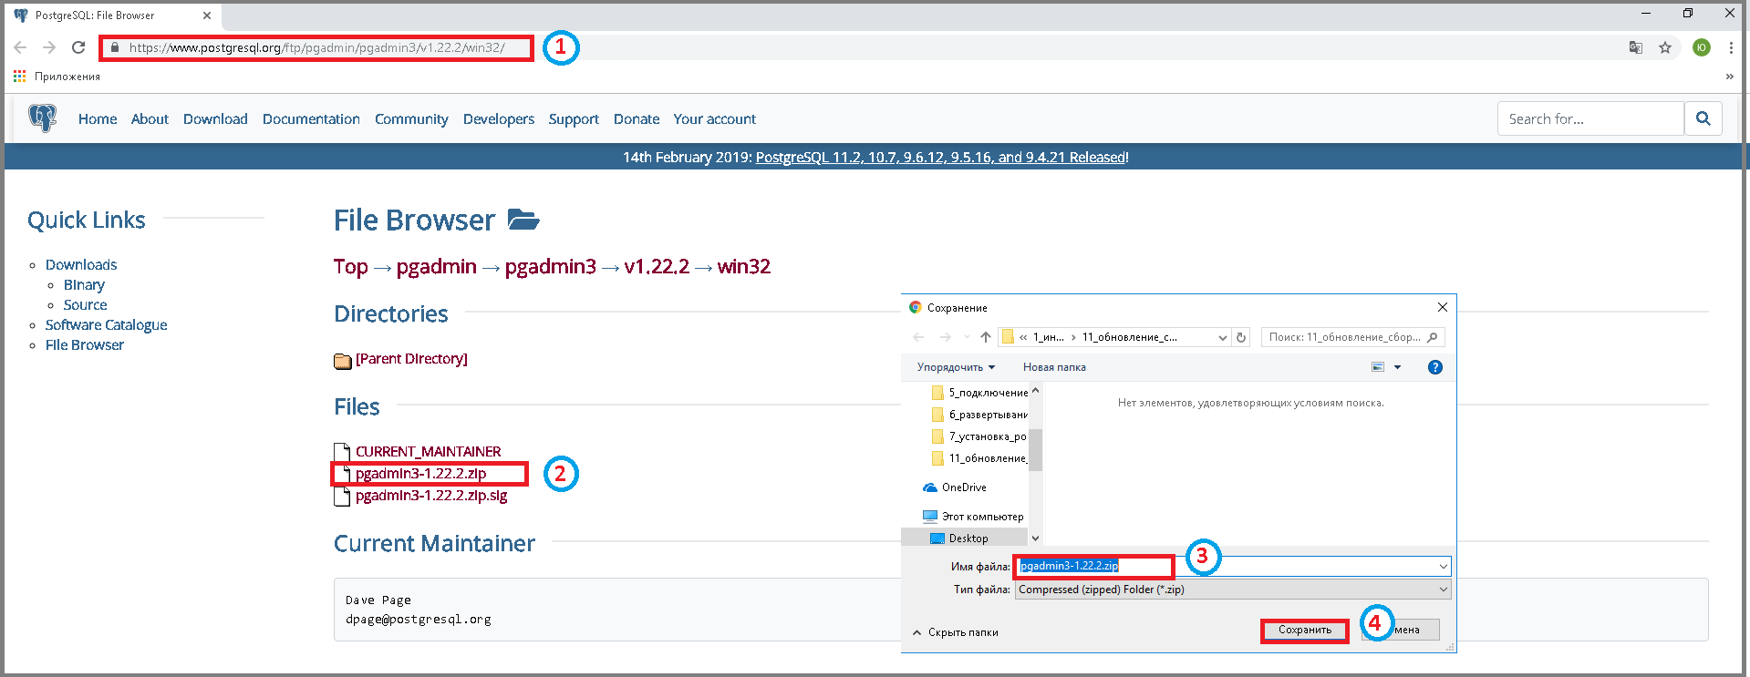
Task: Open the Chrome profile avatar
Action: [1702, 47]
